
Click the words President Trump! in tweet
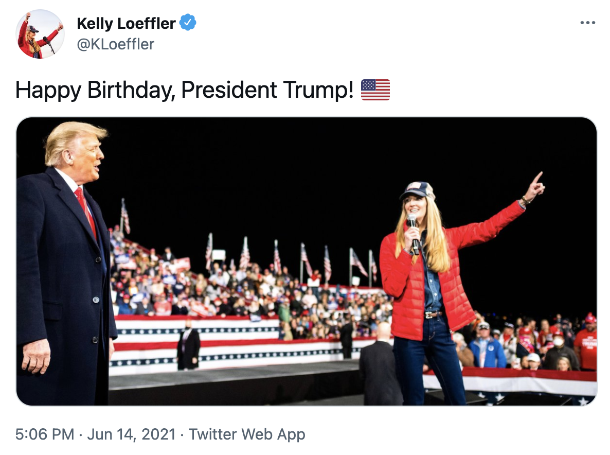point(267,90)
